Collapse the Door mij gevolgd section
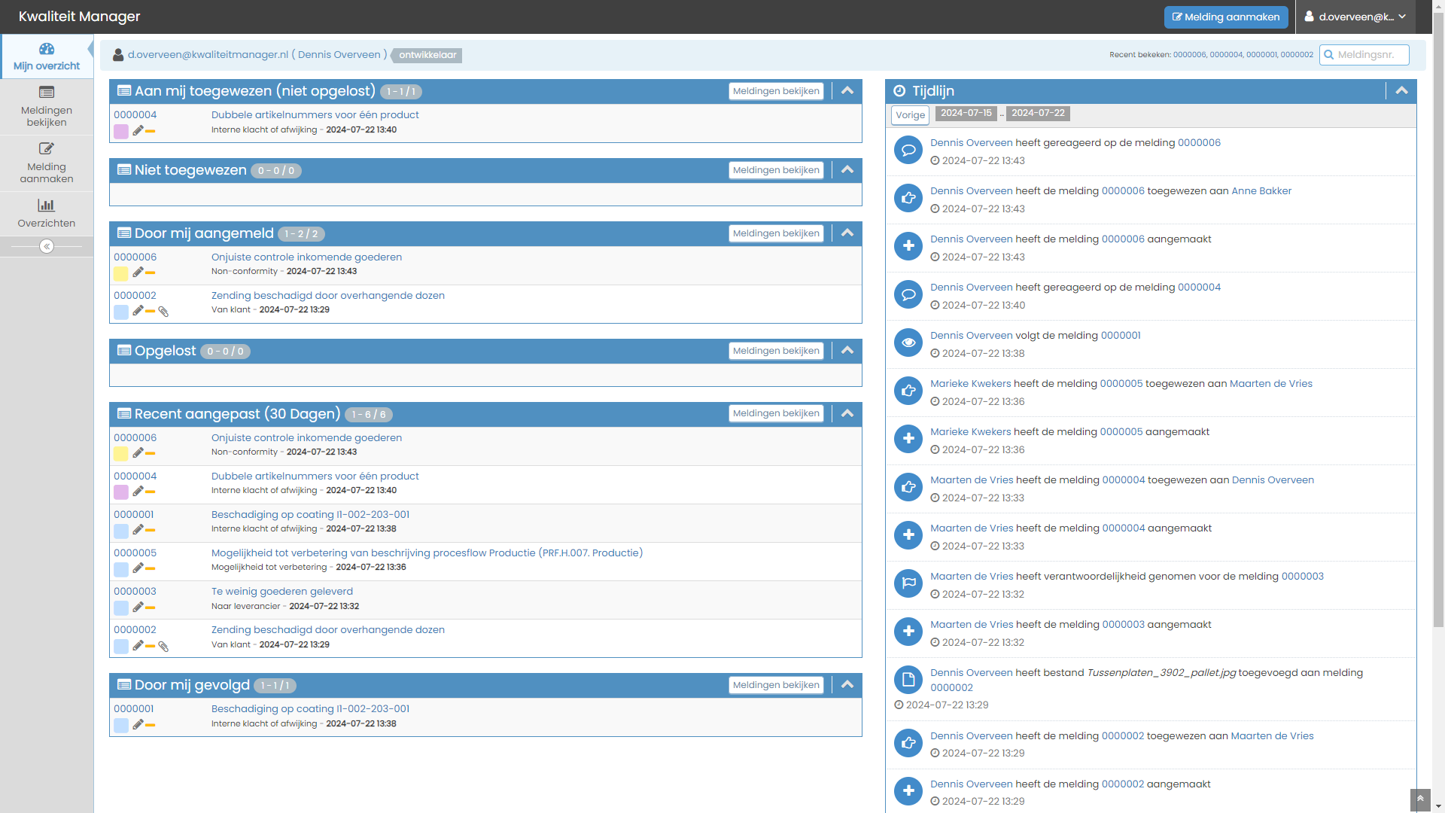This screenshot has width=1445, height=813. (x=847, y=685)
